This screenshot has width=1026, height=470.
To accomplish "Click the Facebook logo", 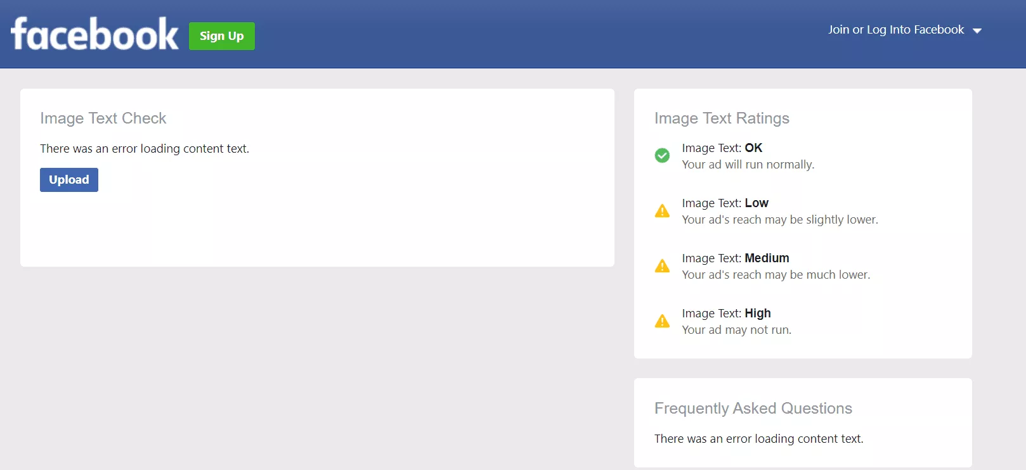I will click(x=94, y=34).
